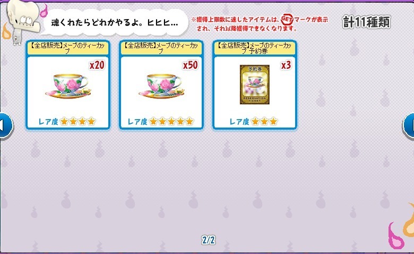Click the 2/2 page indicator

coord(208,240)
